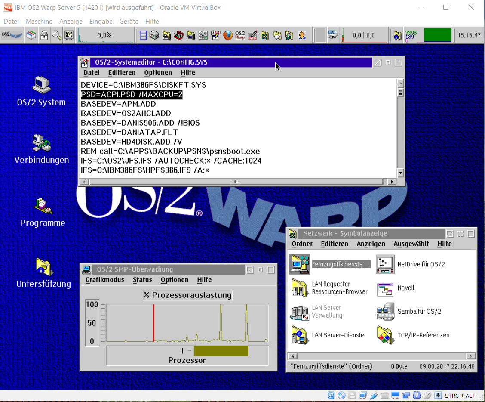Open Ordner menu in Netzwerk window

(x=302, y=244)
